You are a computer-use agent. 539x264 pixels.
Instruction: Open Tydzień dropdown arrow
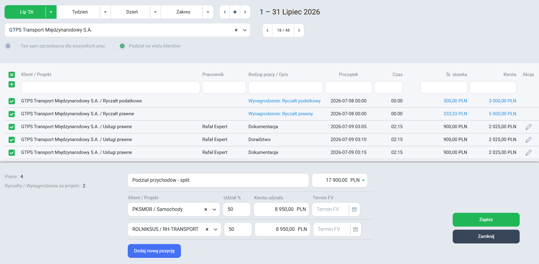pos(105,12)
